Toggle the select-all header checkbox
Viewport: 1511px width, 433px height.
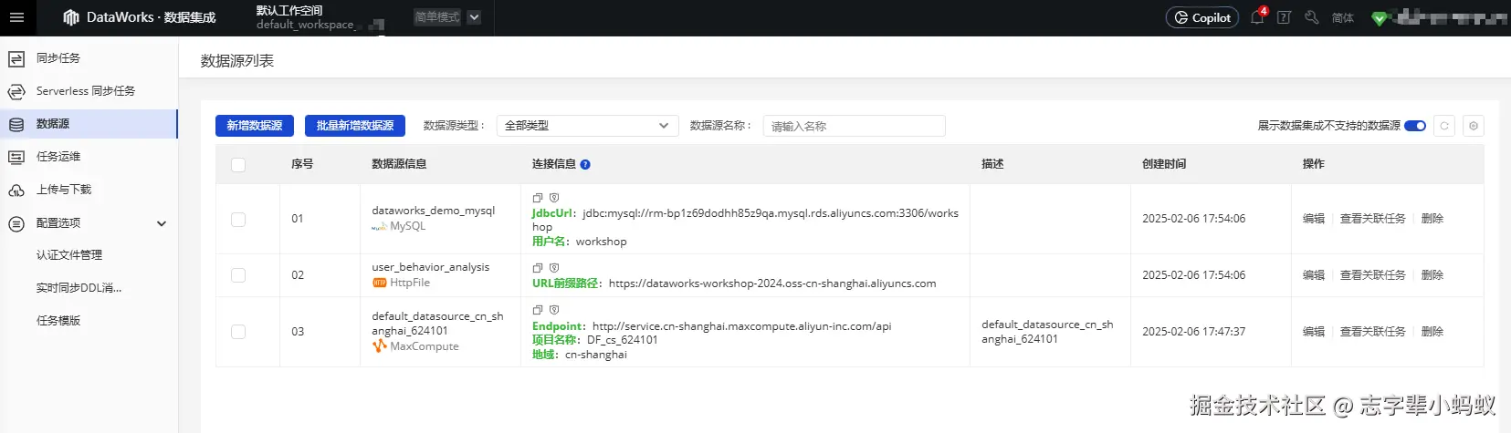[238, 165]
